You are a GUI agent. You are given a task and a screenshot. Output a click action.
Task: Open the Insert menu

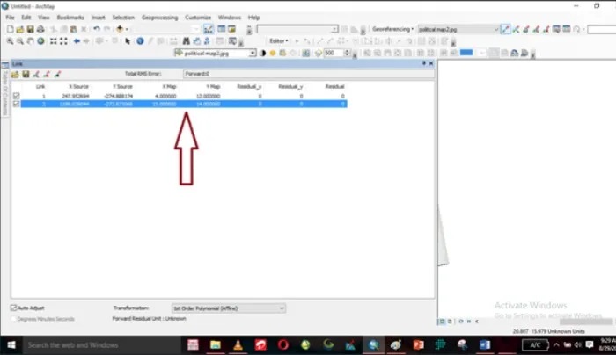[x=99, y=18]
